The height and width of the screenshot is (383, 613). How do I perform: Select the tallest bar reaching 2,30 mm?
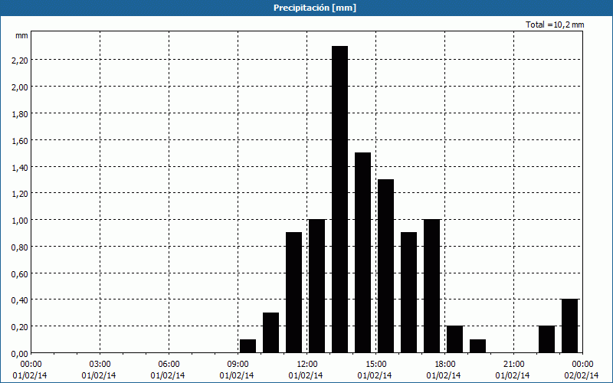(339, 199)
